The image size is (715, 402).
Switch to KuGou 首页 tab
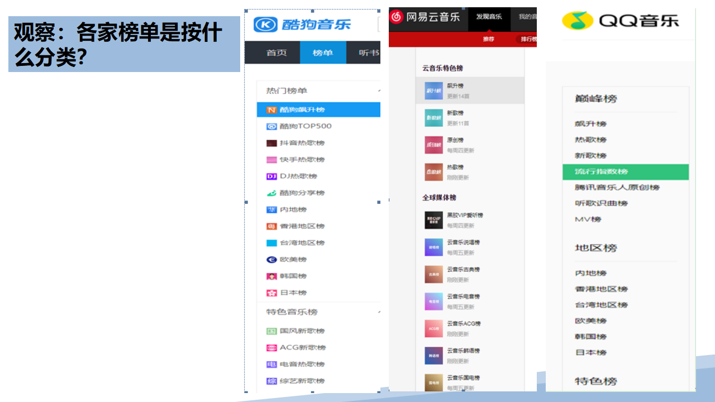[x=276, y=53]
